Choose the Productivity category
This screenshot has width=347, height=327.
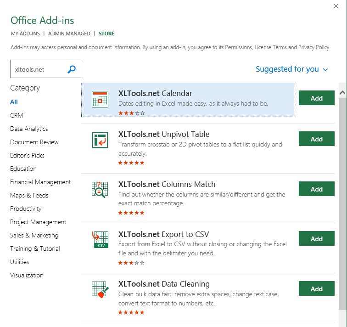26,209
